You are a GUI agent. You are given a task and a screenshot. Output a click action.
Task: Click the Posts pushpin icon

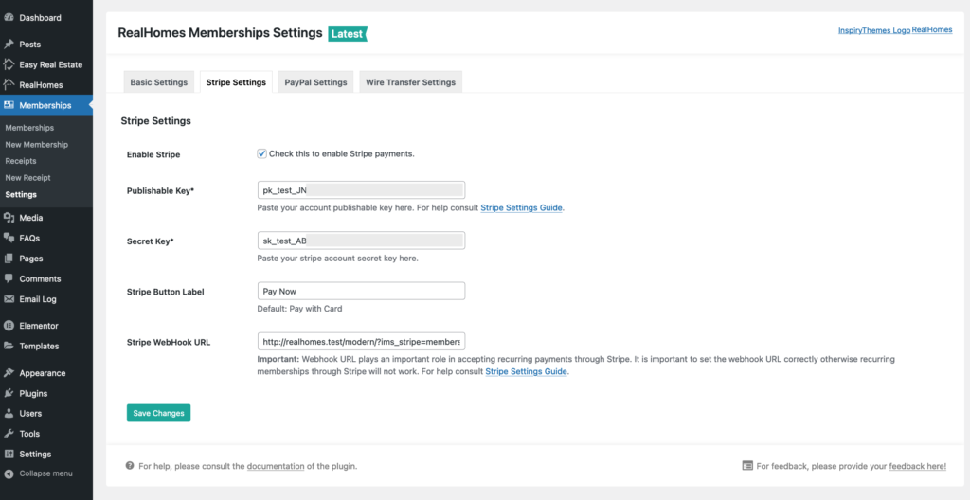(9, 44)
